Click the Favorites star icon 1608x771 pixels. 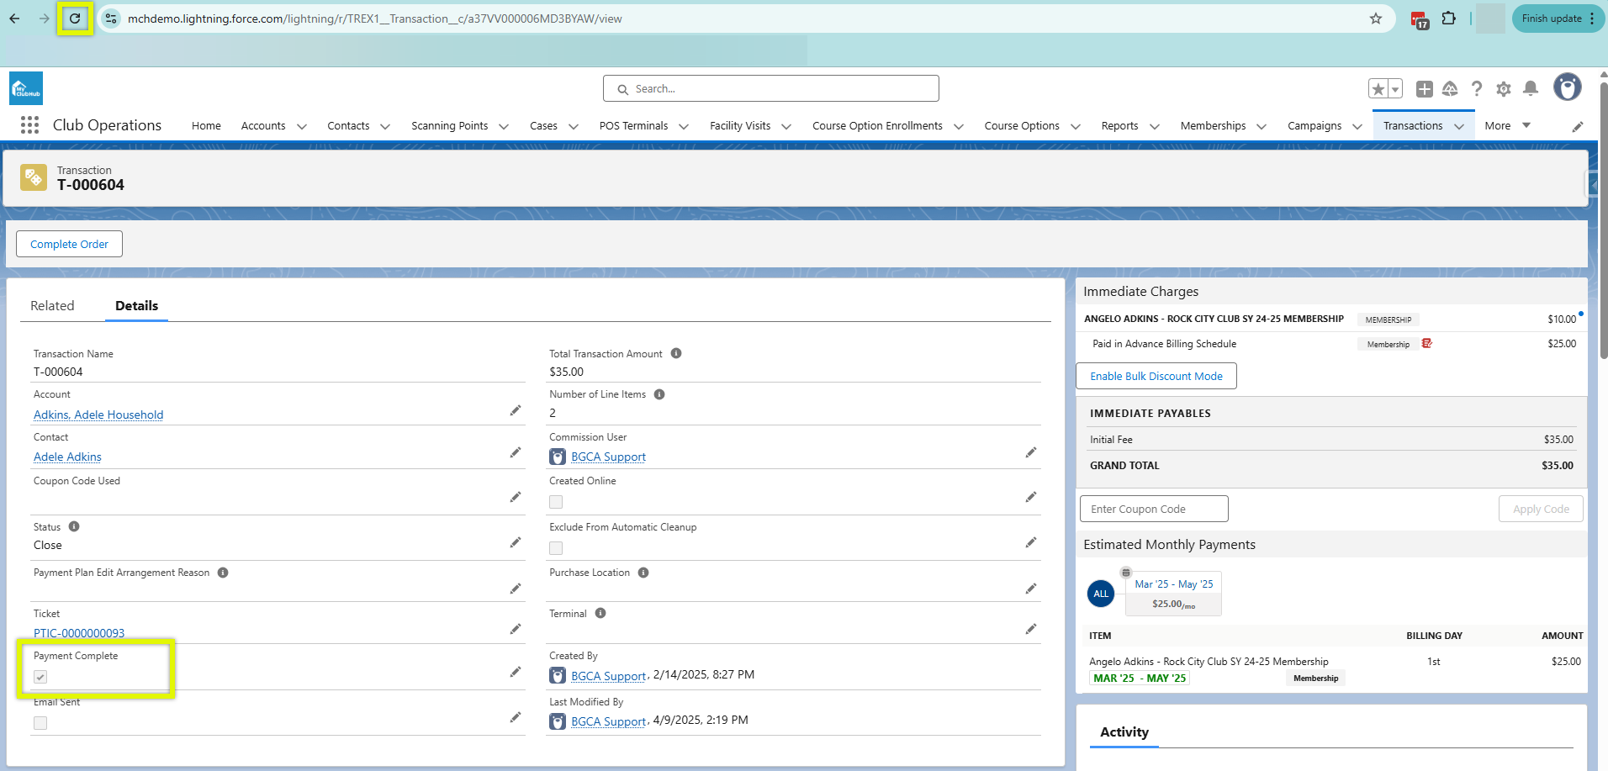point(1378,89)
